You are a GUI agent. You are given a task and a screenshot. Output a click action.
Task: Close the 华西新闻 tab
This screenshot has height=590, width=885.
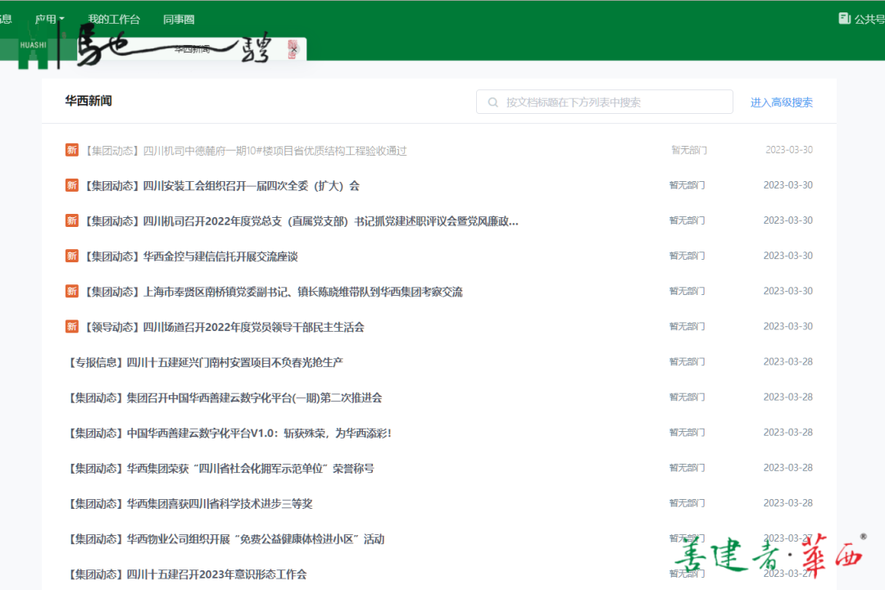tap(293, 49)
